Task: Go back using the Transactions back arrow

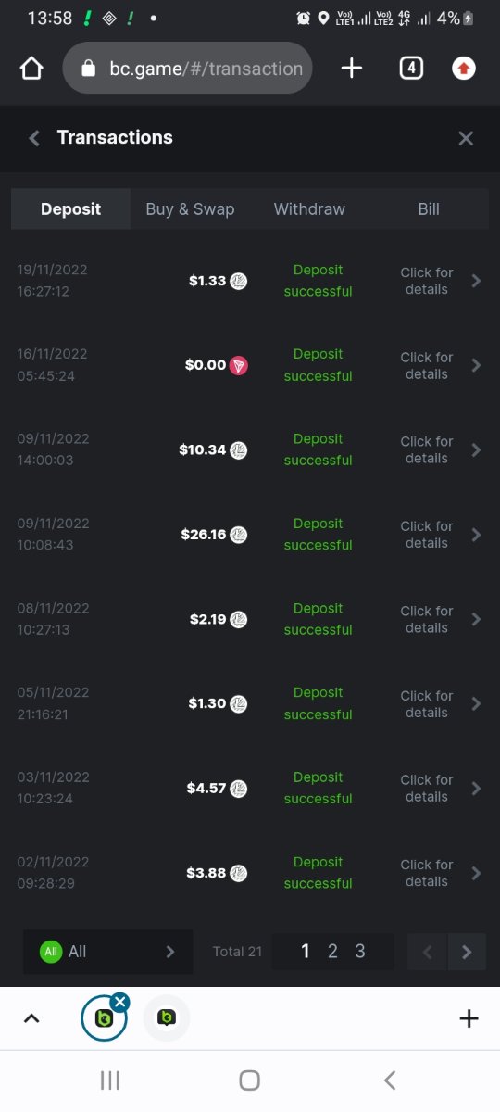Action: (34, 138)
